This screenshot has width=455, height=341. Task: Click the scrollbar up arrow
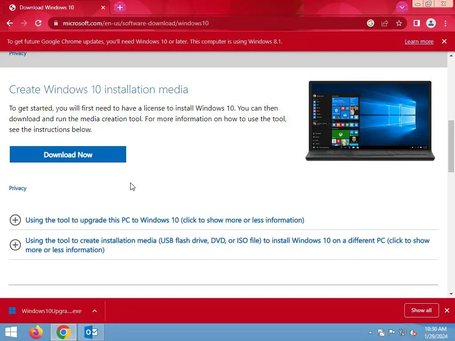tap(451, 56)
